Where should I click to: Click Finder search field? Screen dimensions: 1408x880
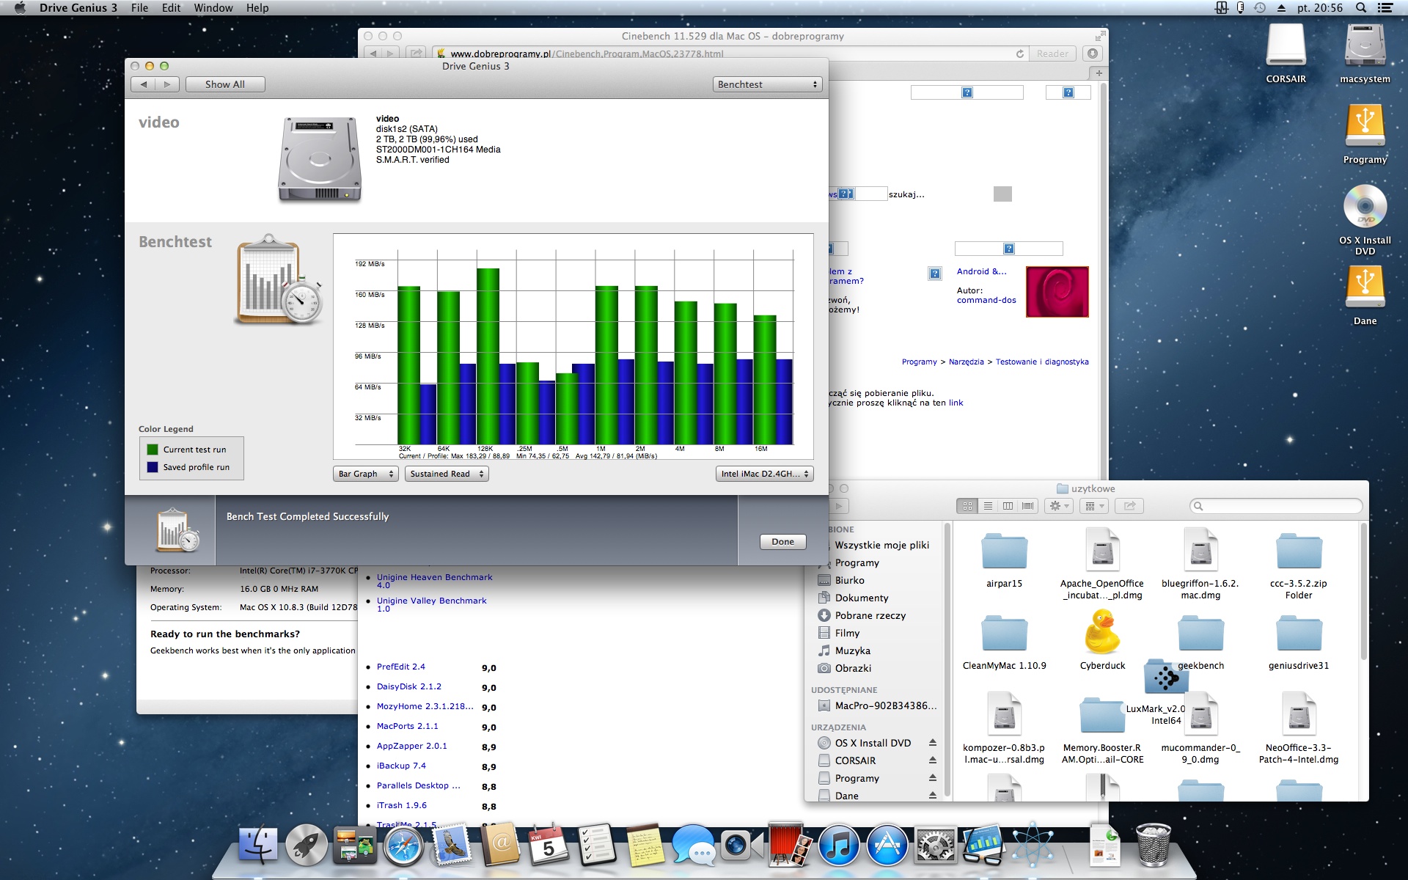(x=1276, y=506)
